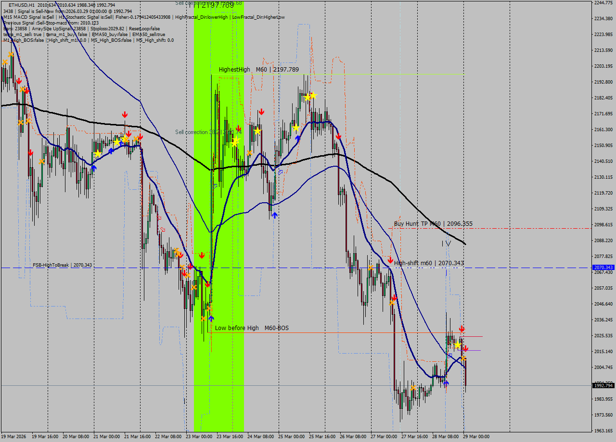Select the blue buy arrow near 28 Mar 08:00
The width and height of the screenshot is (616, 442).
pos(446,383)
